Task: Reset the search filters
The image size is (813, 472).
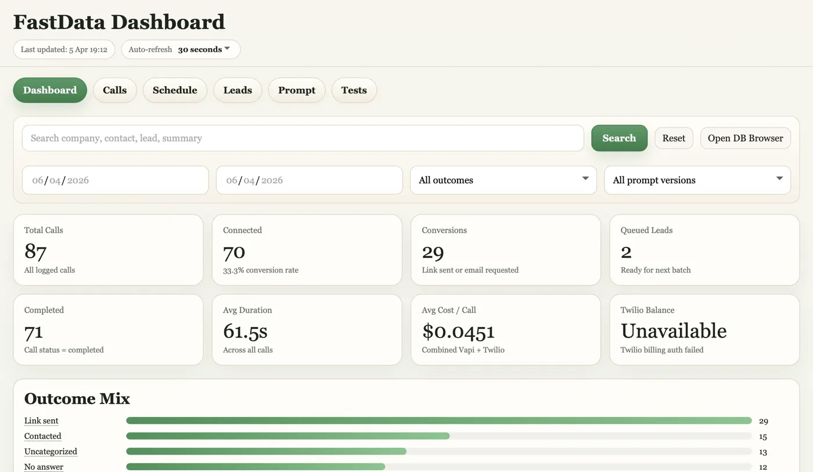Action: pos(674,138)
